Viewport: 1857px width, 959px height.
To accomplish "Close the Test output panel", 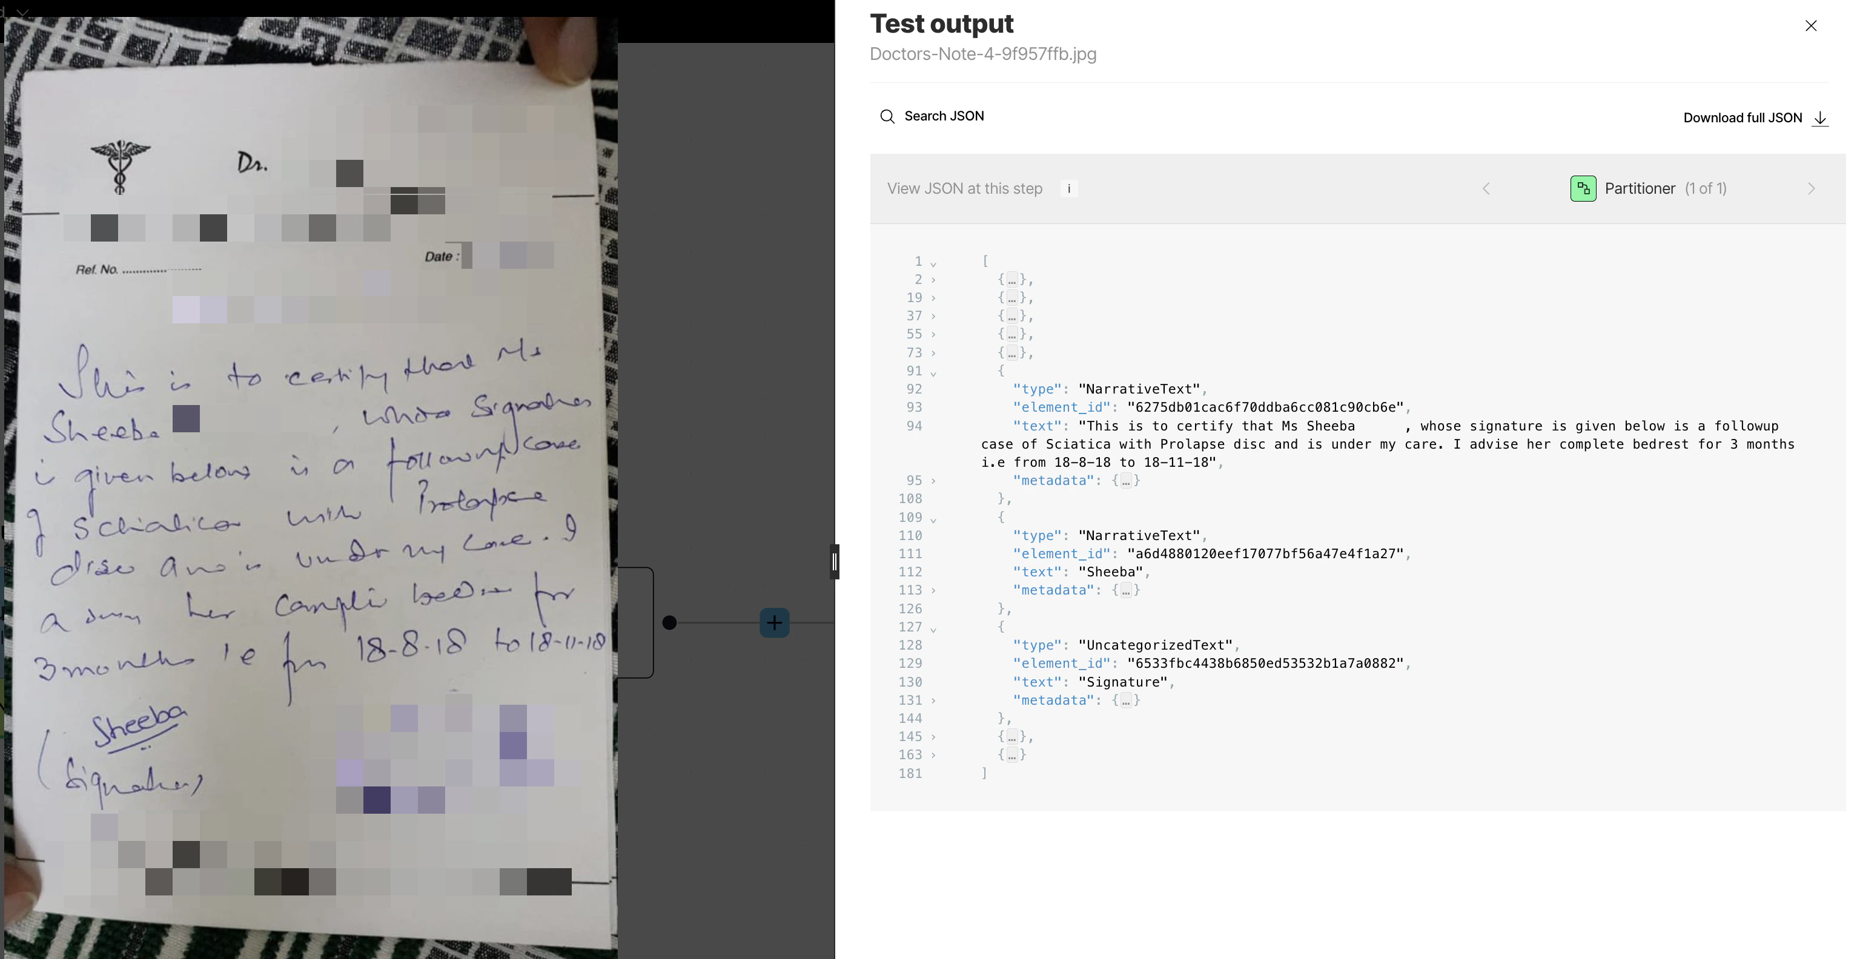I will 1810,26.
